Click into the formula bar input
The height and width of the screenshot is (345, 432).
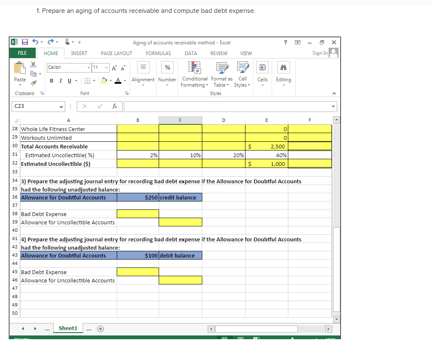coord(227,106)
